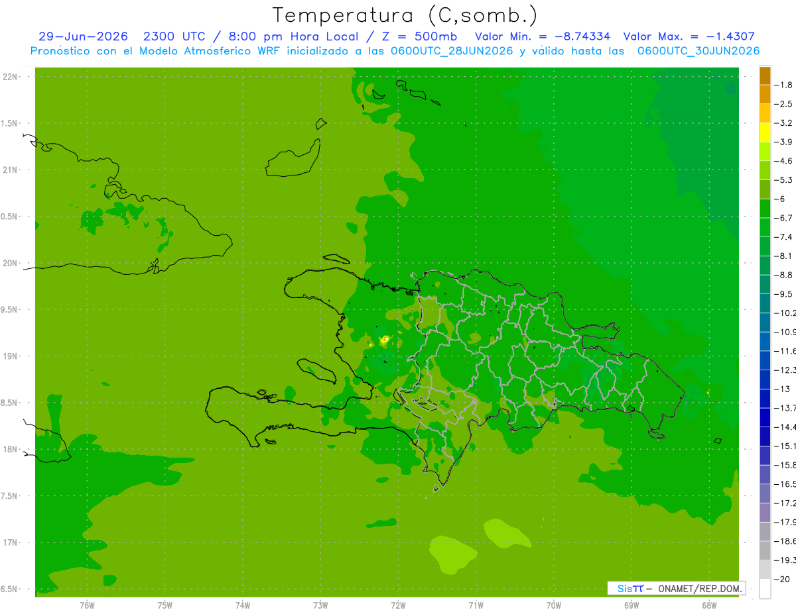796x614 pixels.
Task: Select the dark blue swatch between -13.7 and -14.4
Action: (x=765, y=417)
